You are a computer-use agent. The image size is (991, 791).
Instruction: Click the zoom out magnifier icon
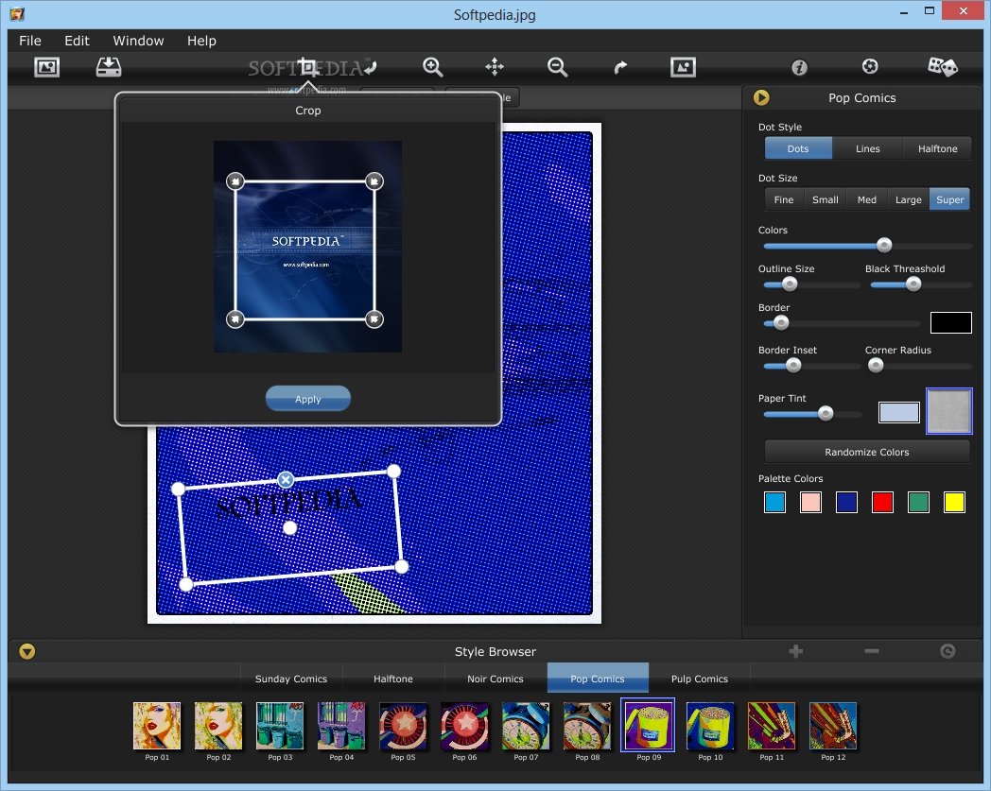[558, 67]
